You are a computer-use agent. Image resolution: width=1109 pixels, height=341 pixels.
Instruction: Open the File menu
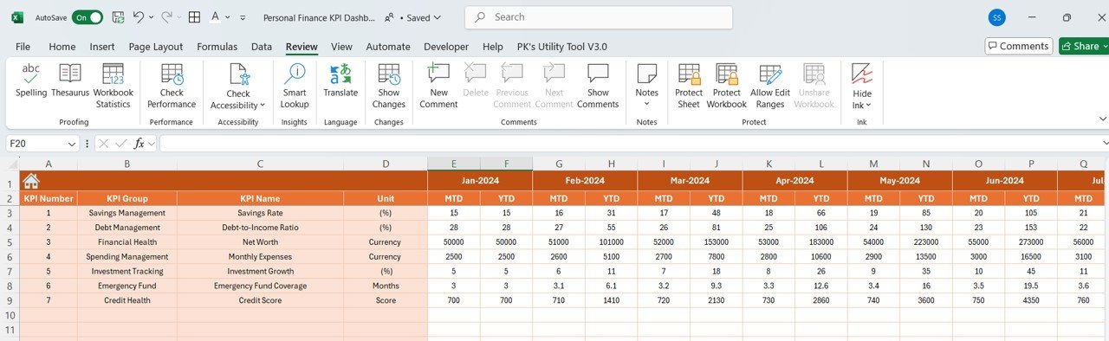tap(23, 47)
